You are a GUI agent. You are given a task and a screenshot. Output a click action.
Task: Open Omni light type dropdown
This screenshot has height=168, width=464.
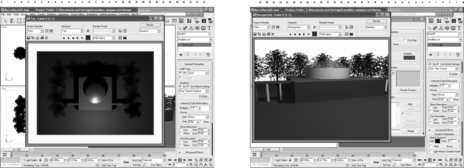[x=198, y=73]
